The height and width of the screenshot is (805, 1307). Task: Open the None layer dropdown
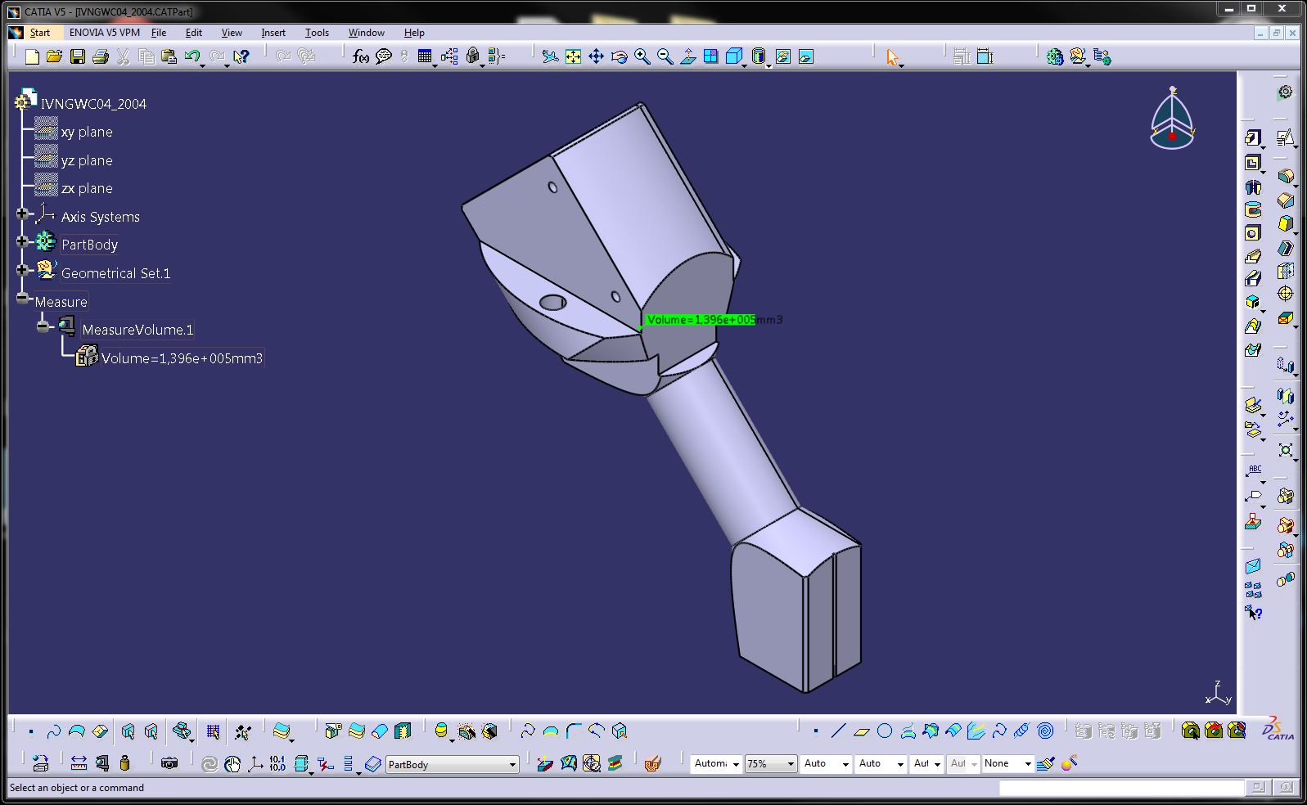(1028, 764)
